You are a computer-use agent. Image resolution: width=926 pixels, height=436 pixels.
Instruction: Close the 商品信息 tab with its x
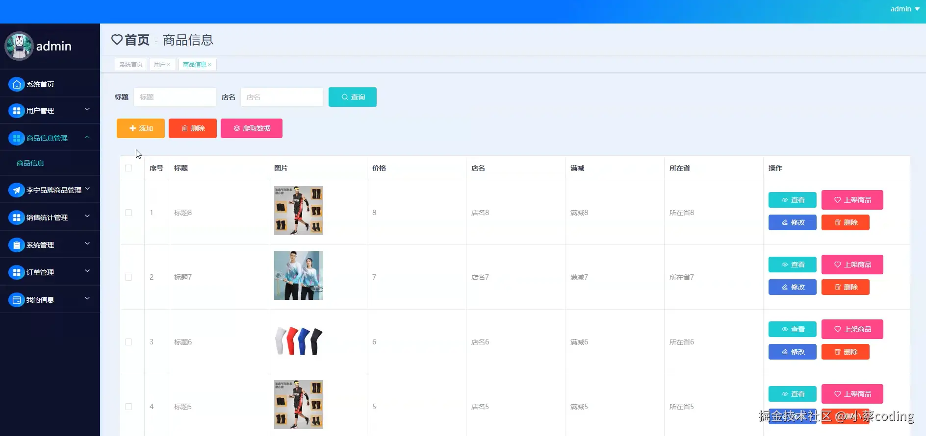[209, 65]
